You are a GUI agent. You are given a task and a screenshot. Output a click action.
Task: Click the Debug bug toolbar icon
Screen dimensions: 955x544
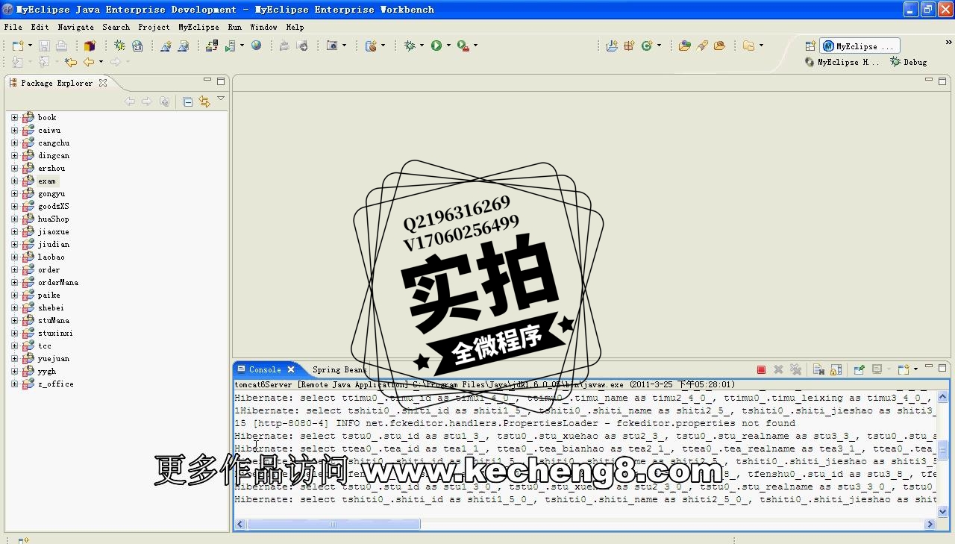tap(410, 46)
